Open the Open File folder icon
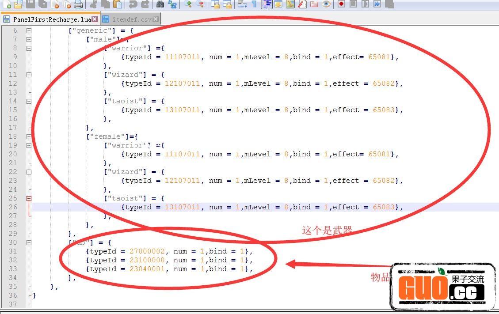This screenshot has width=499, height=314. [18, 4]
